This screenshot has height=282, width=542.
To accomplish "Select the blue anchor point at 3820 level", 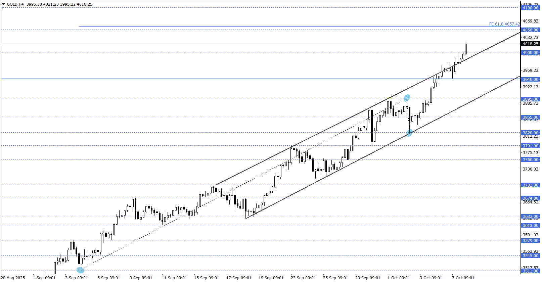I will 409,133.
